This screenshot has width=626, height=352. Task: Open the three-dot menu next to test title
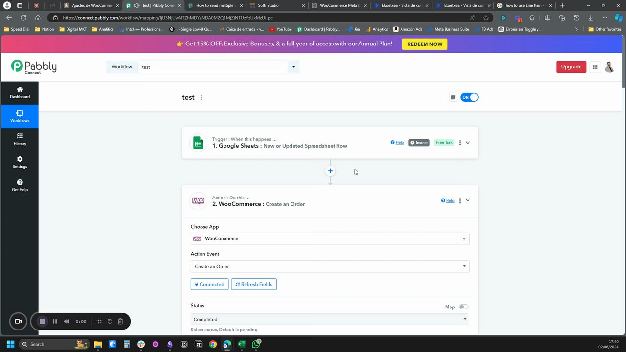click(x=201, y=97)
